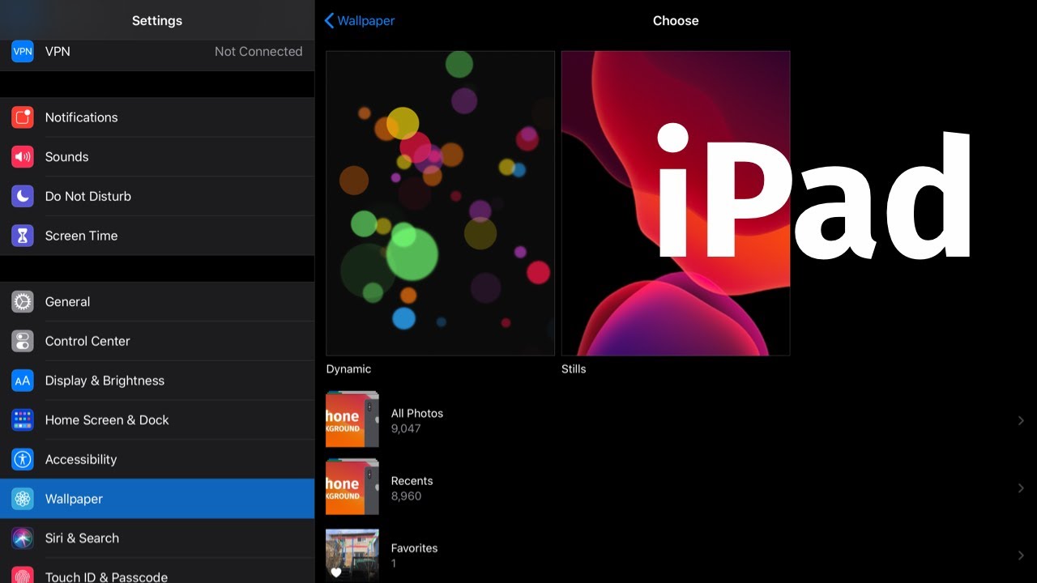Tap the Dynamic label
Screen dimensions: 1037x583
click(x=348, y=369)
